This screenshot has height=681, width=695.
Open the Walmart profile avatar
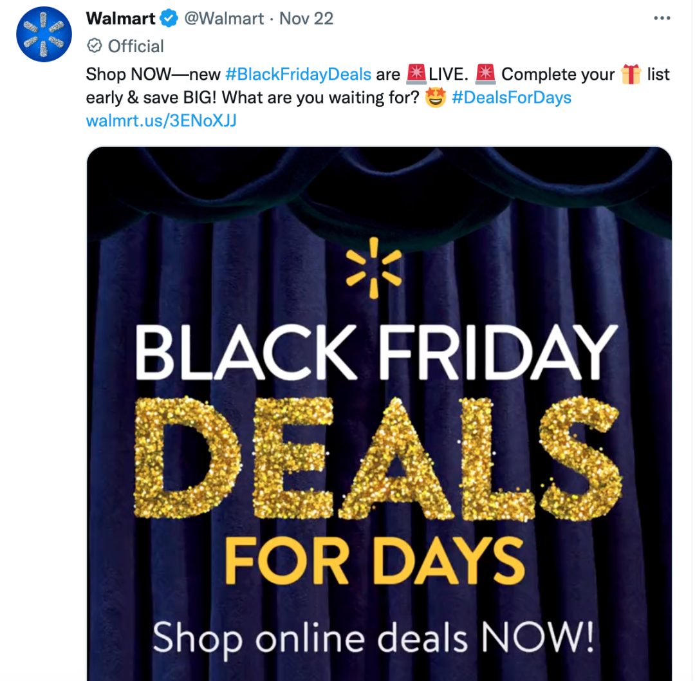click(x=44, y=34)
